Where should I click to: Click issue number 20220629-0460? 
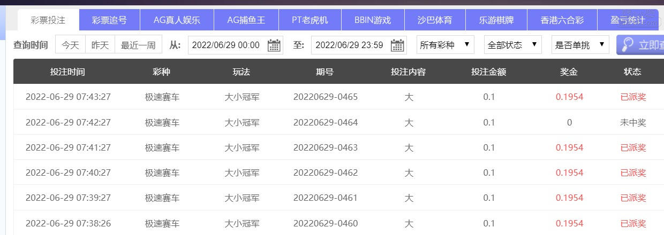[326, 223]
